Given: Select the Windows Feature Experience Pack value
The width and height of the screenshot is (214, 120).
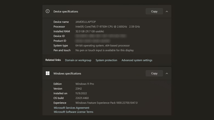Looking at the screenshot, I should pos(106,103).
